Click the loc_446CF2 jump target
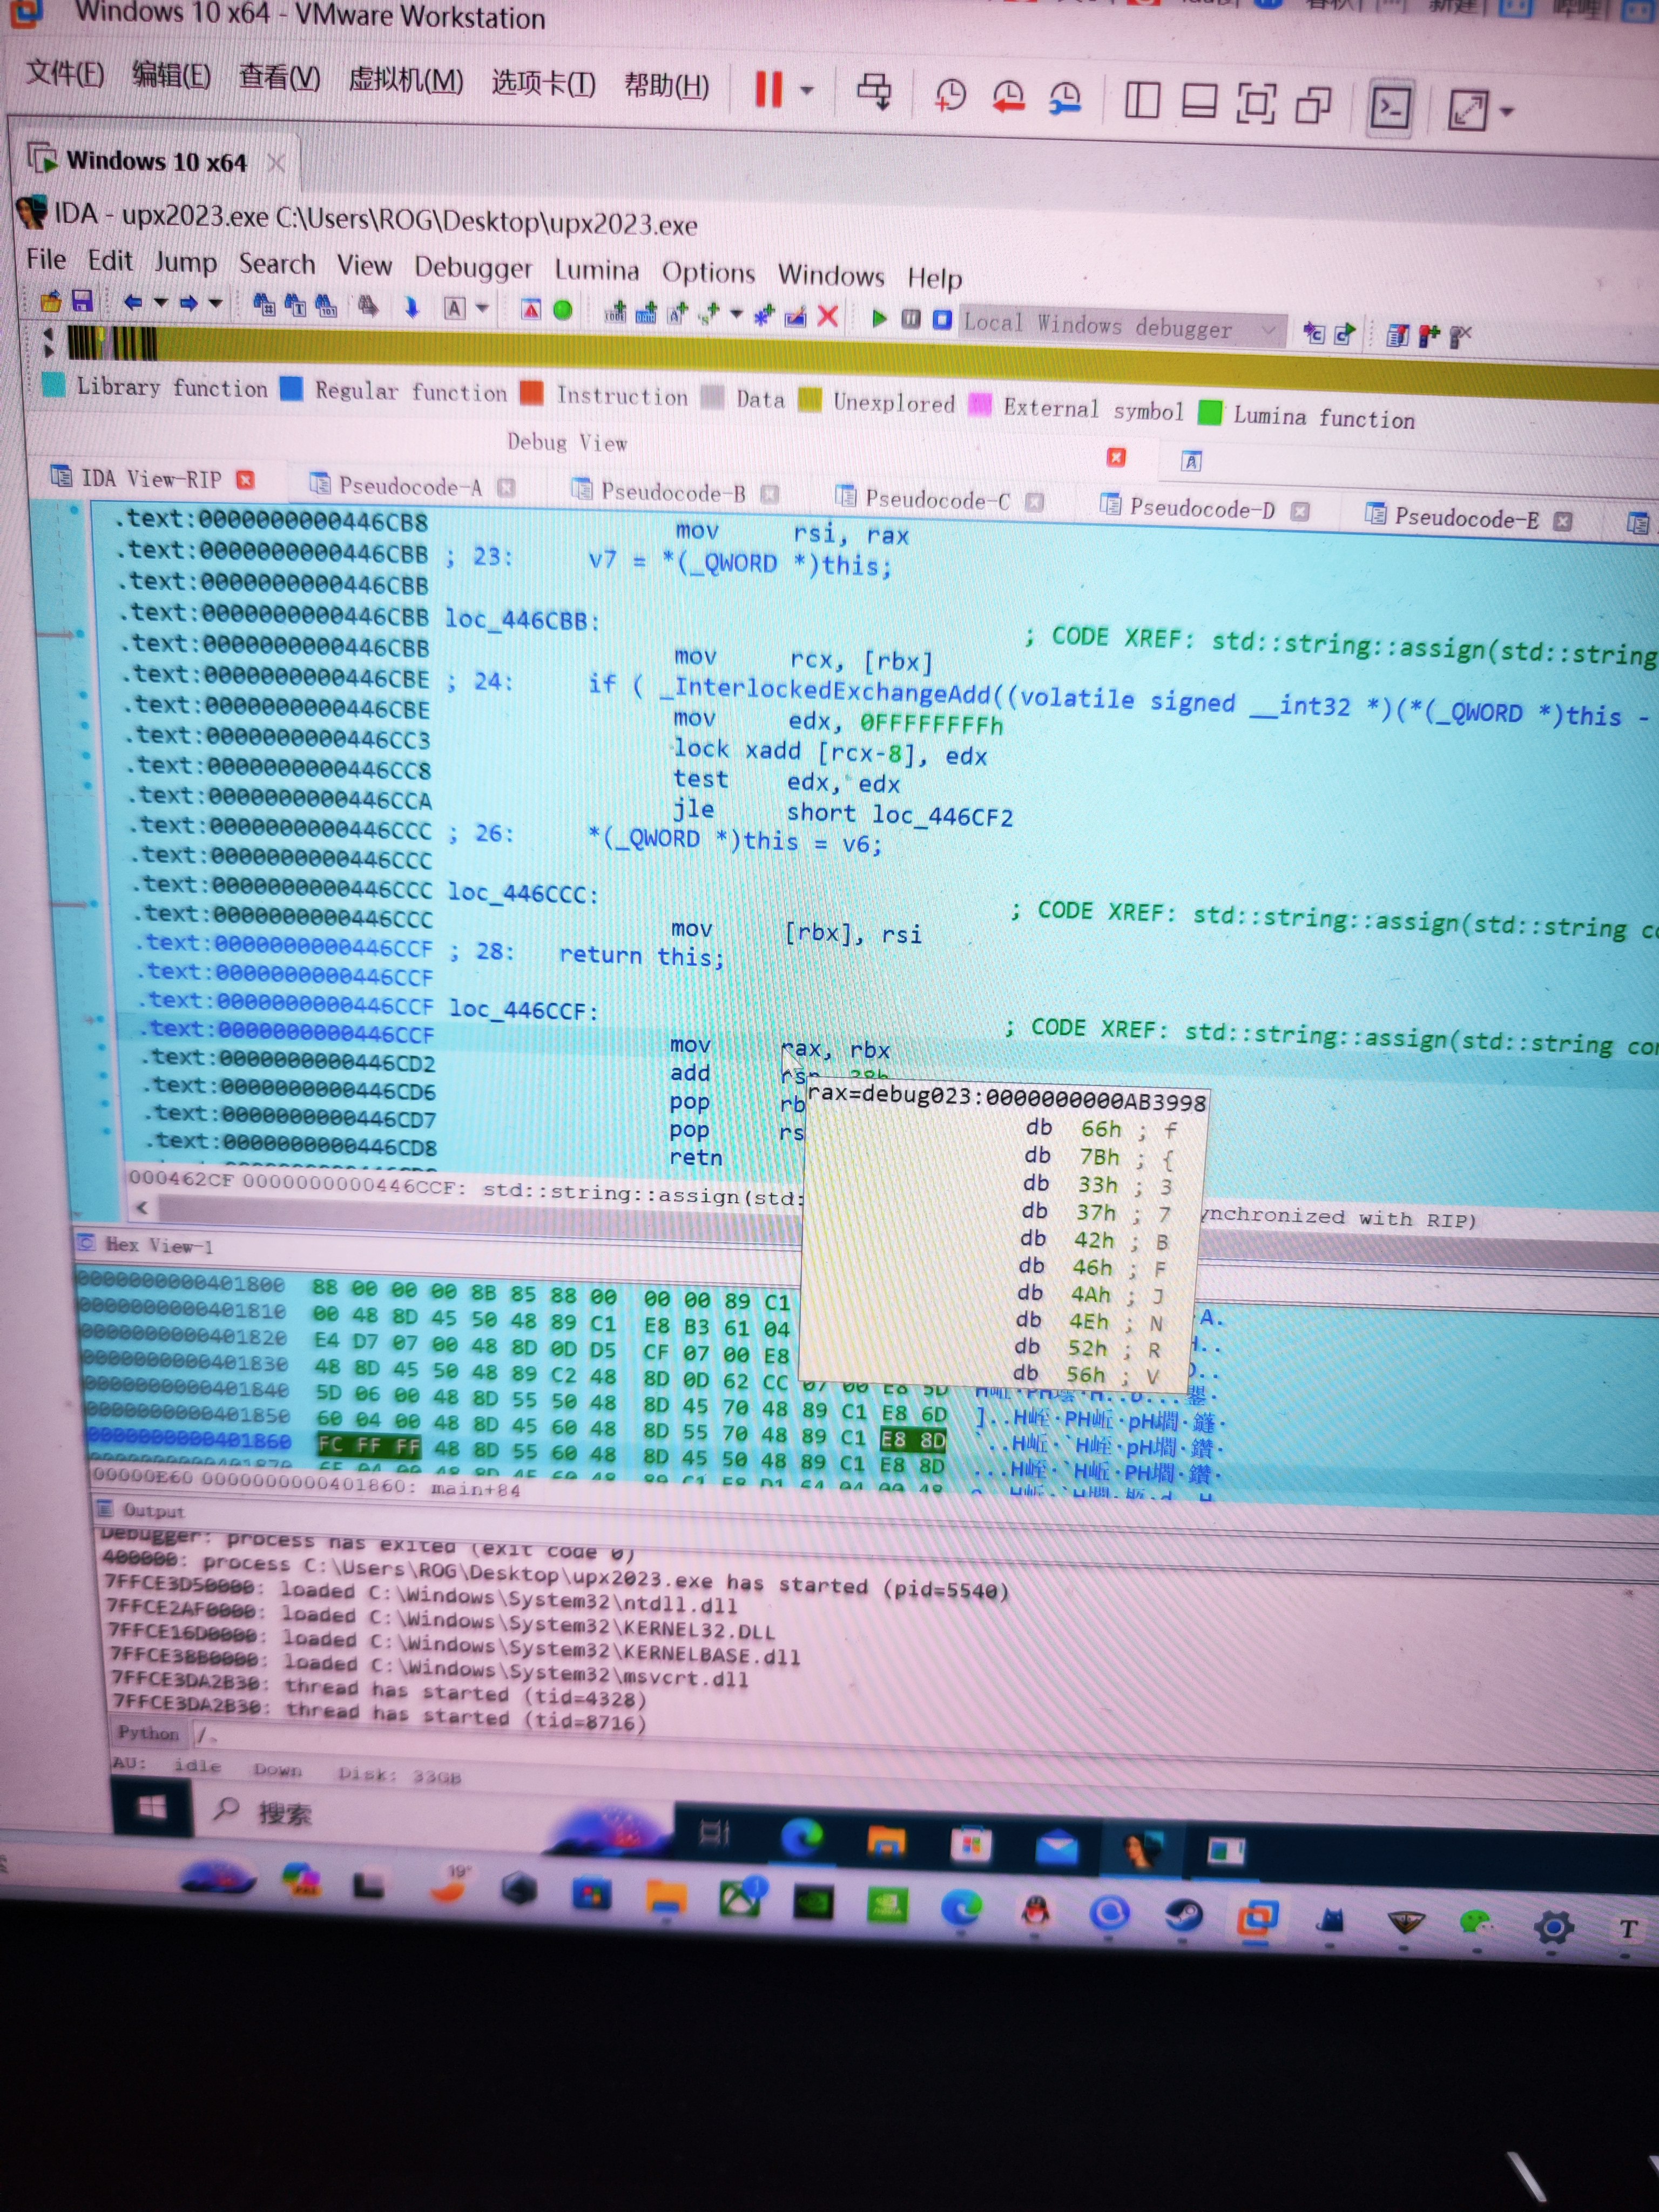1659x2212 pixels. click(942, 816)
